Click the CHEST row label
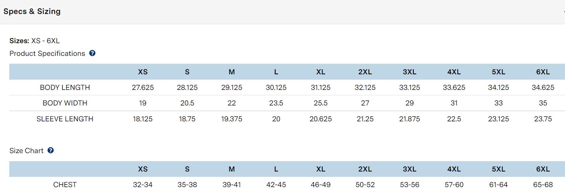Image resolution: width=565 pixels, height=196 pixels. (x=65, y=185)
